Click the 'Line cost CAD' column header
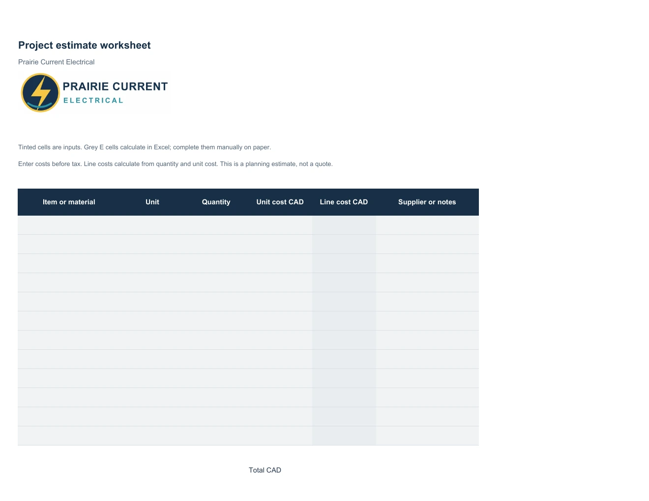The image size is (649, 501). 344,202
